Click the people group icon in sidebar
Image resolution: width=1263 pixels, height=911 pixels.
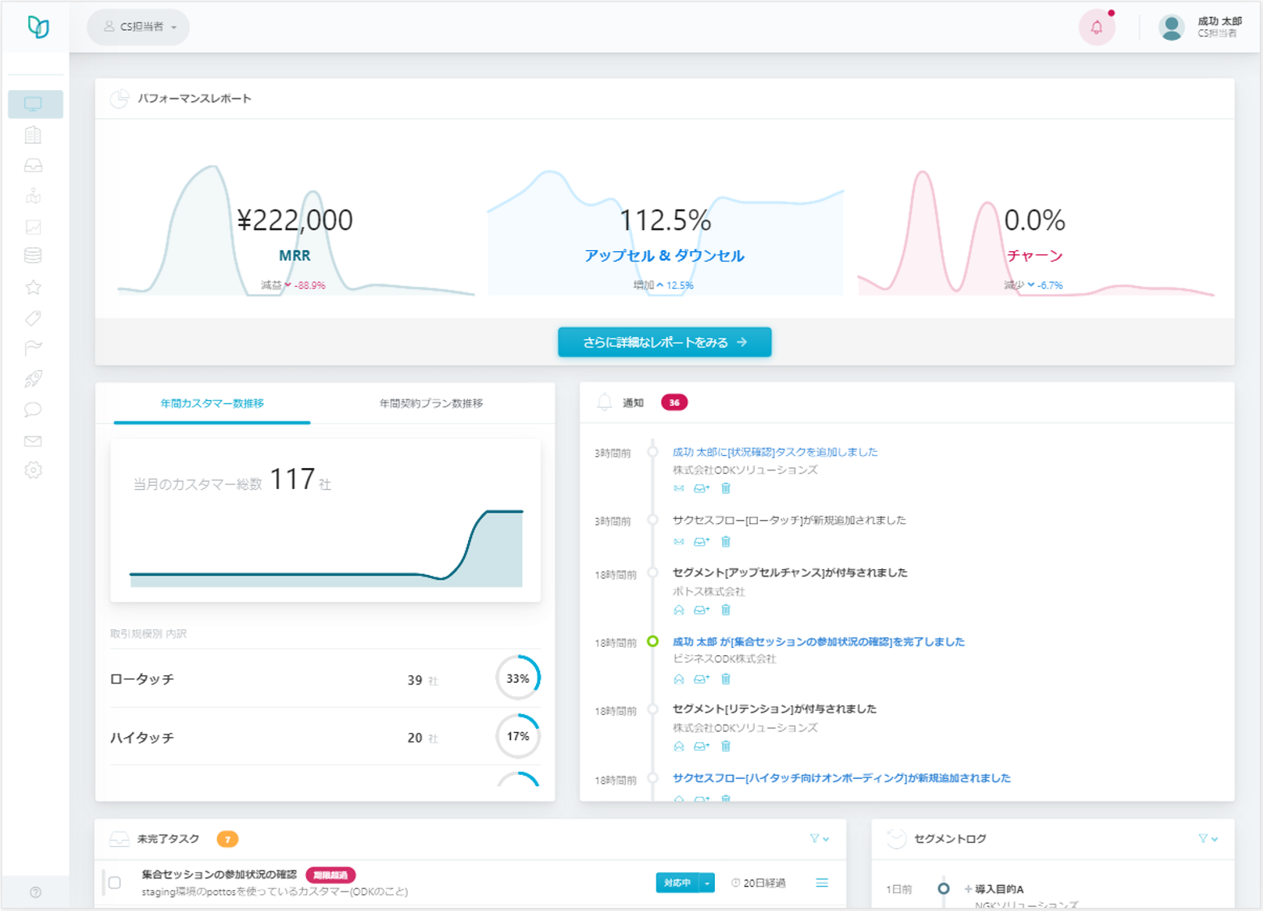(x=33, y=196)
